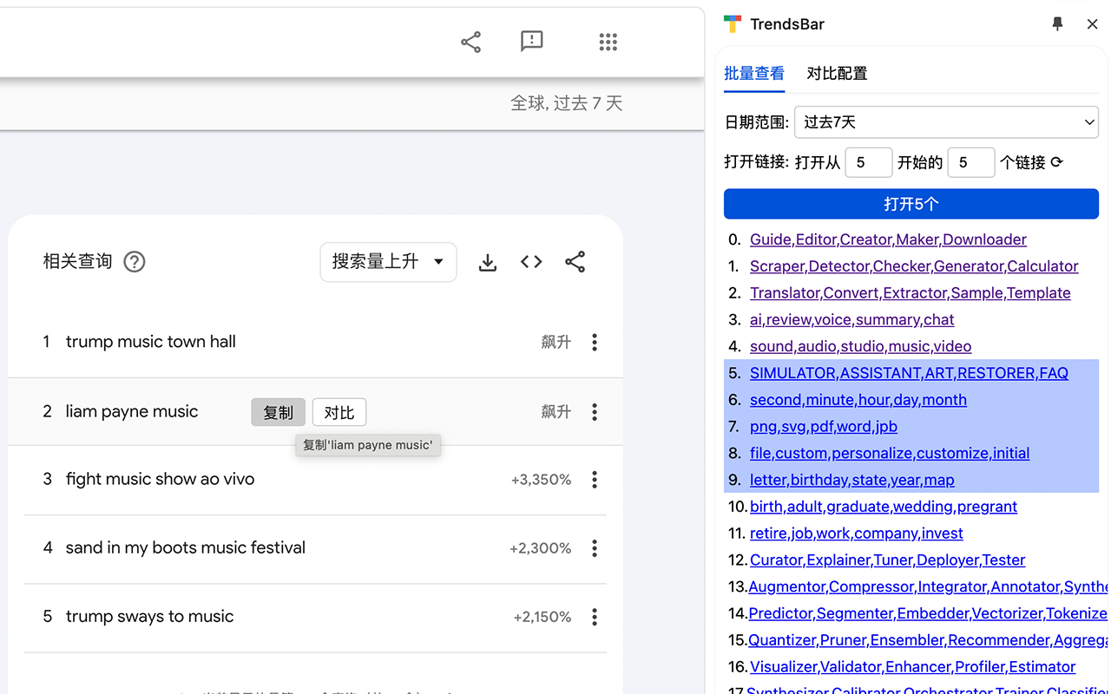
Task: Open the 日期范围 过去7天 dropdown
Action: pyautogui.click(x=946, y=122)
